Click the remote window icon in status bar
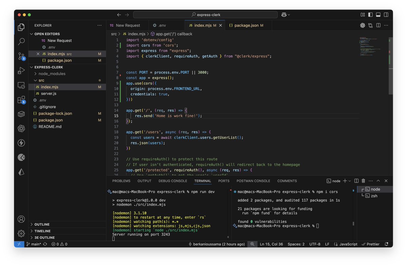This screenshot has width=407, height=266. click(19, 244)
